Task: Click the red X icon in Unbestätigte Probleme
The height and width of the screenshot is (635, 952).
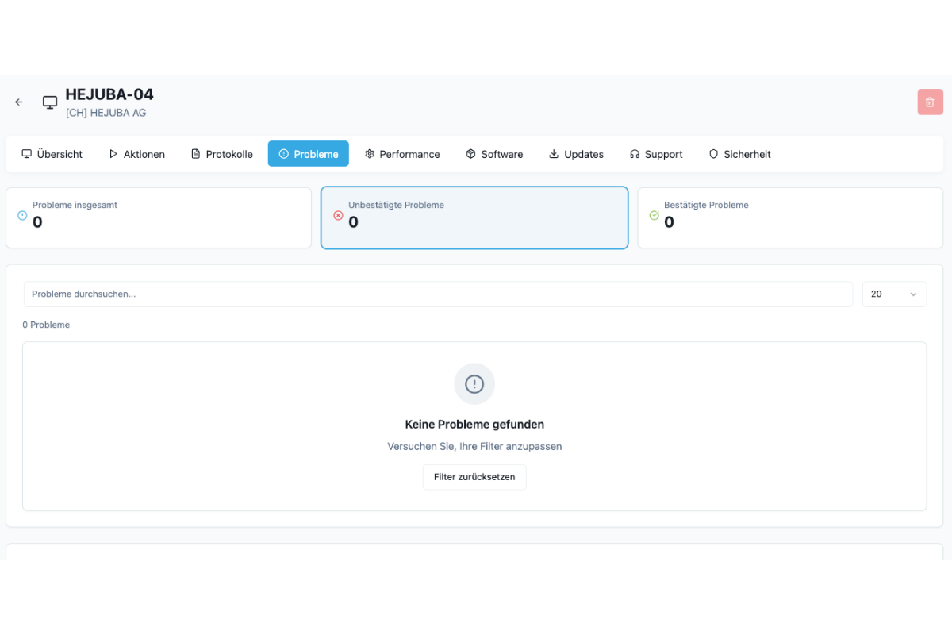Action: click(338, 215)
